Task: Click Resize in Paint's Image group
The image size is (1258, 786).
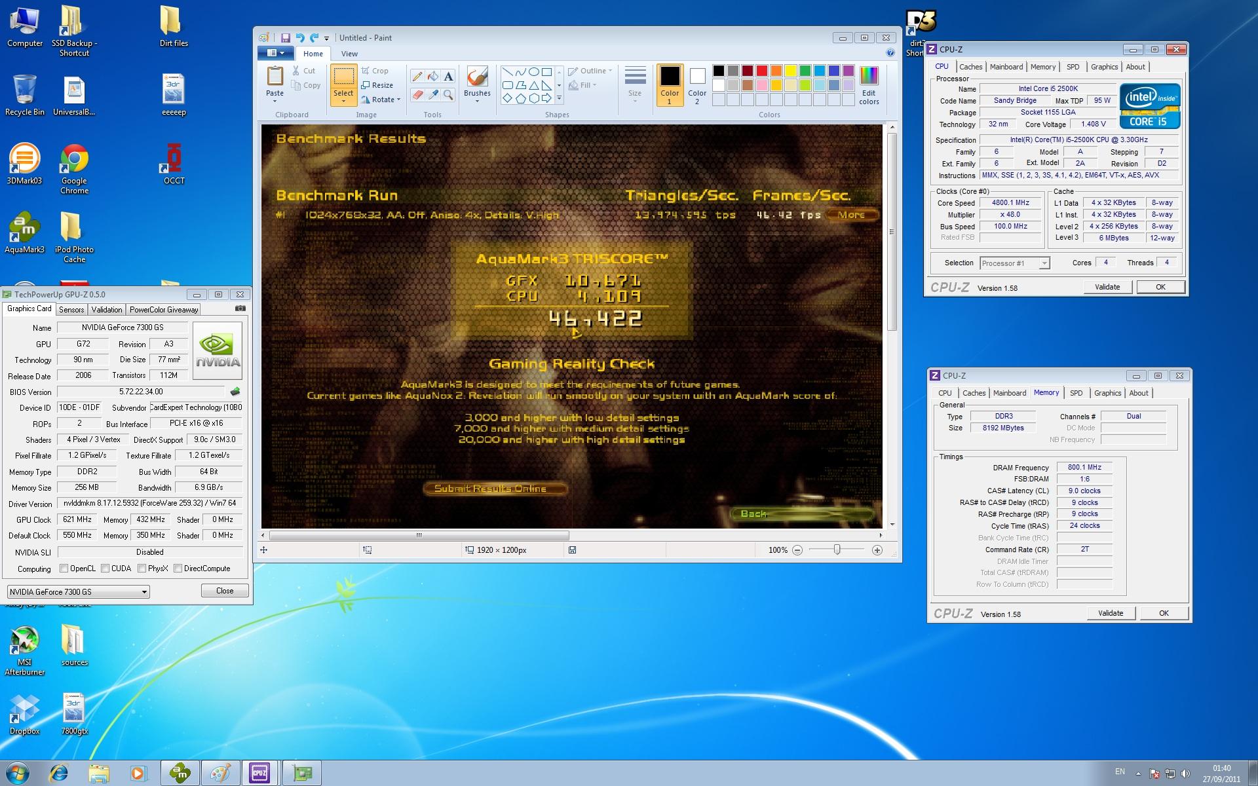Action: [x=377, y=85]
